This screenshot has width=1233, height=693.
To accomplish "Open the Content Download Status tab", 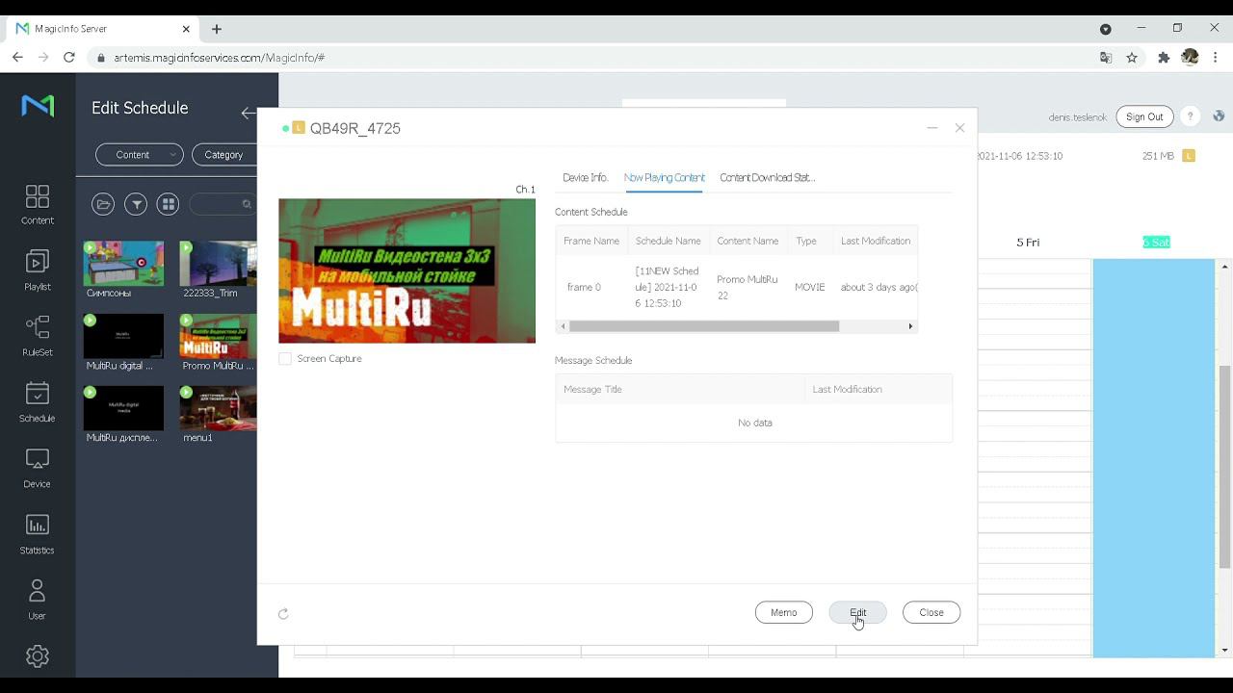I will click(x=768, y=177).
